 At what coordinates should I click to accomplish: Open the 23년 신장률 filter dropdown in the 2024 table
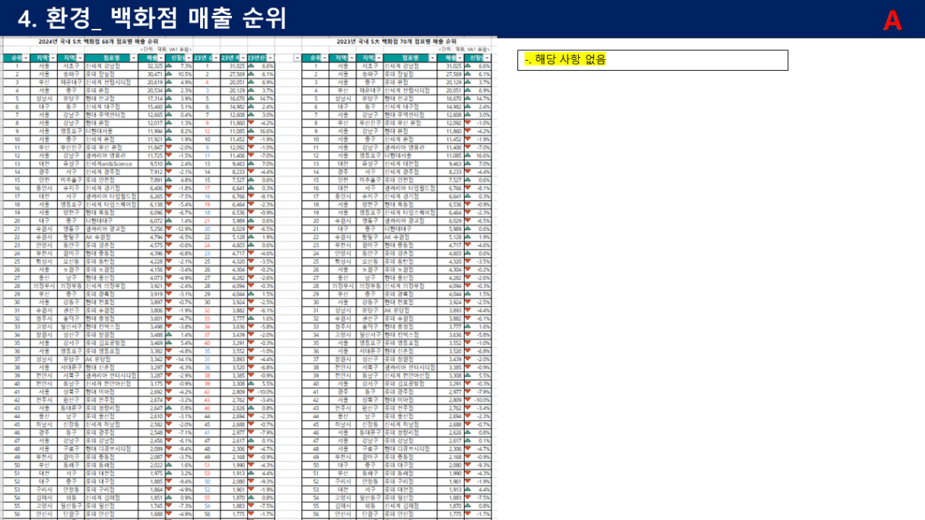tap(272, 58)
